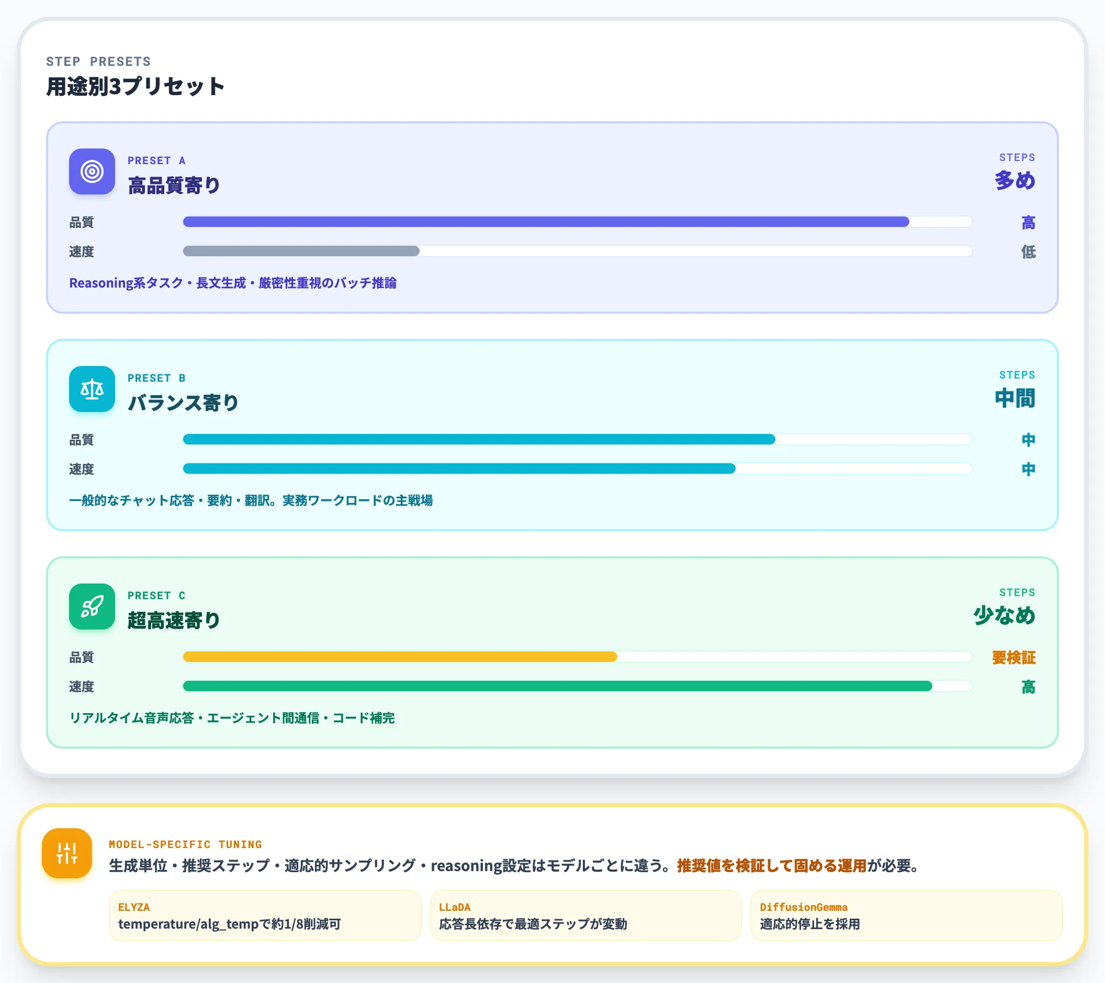Click the 低 speed rating in Preset A
This screenshot has height=983, width=1105.
click(x=1028, y=252)
